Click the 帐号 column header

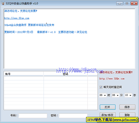(24, 74)
